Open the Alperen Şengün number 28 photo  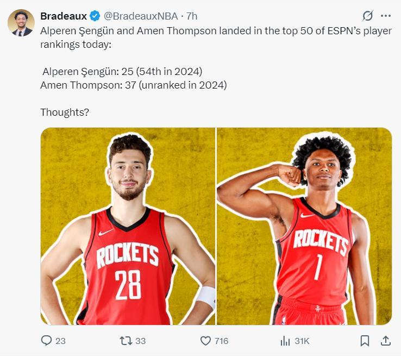click(128, 226)
